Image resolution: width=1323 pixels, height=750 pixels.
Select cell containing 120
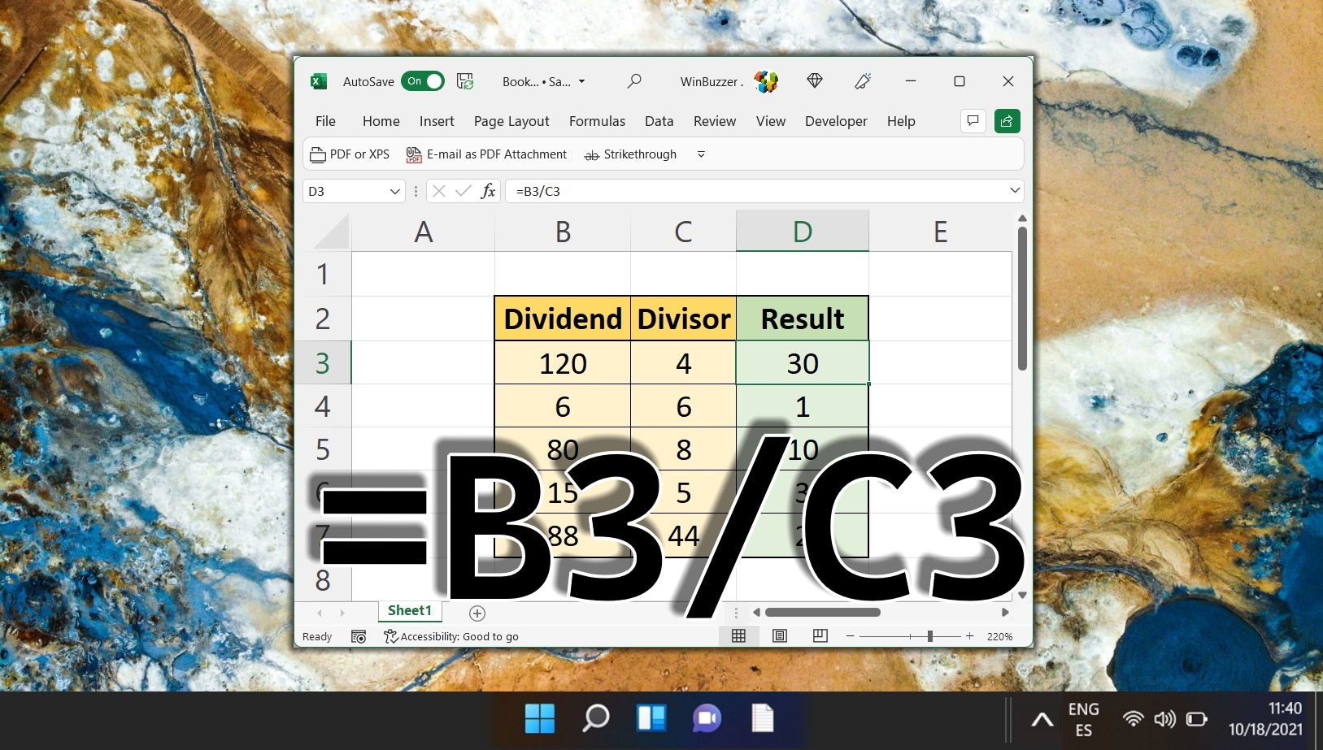(563, 362)
